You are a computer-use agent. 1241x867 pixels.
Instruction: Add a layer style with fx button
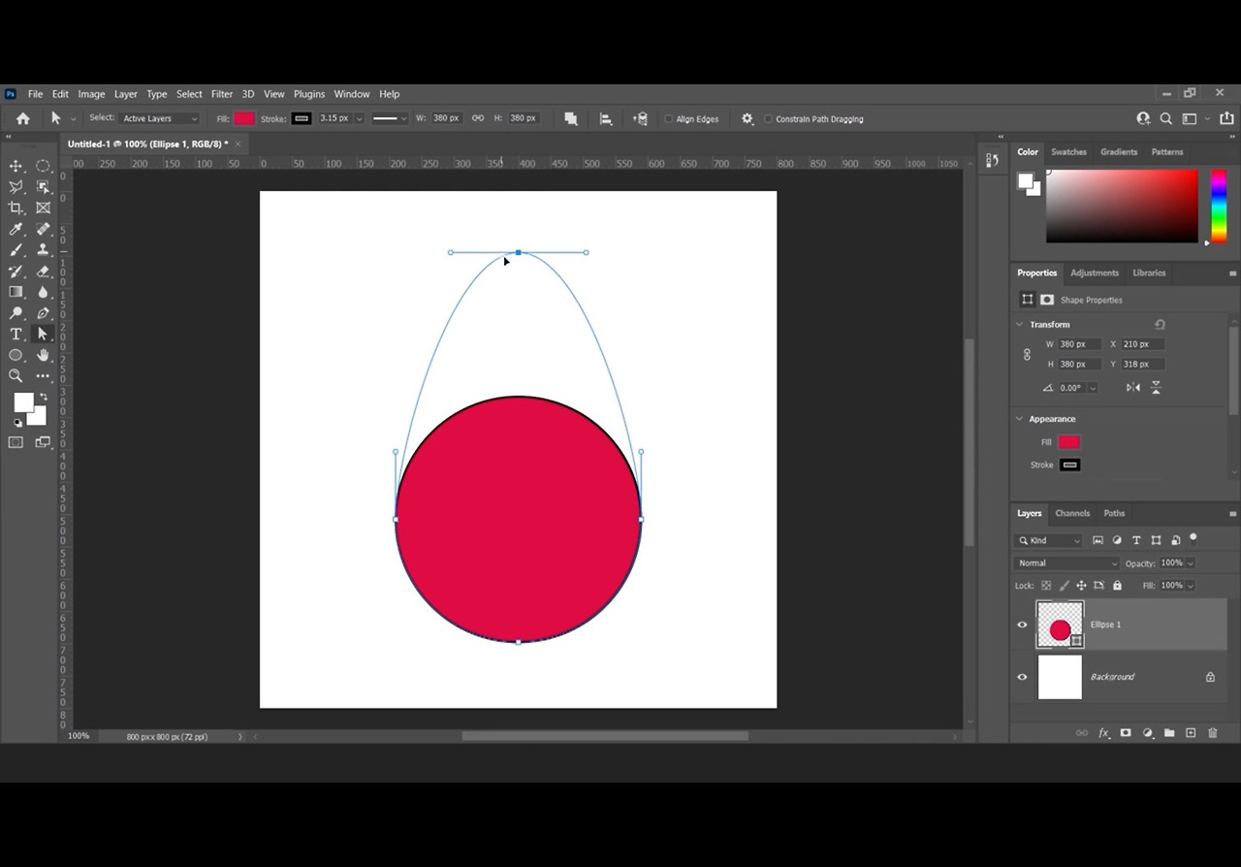(1103, 733)
